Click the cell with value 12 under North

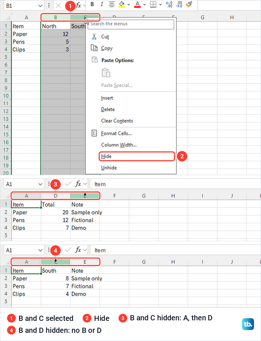(55, 34)
